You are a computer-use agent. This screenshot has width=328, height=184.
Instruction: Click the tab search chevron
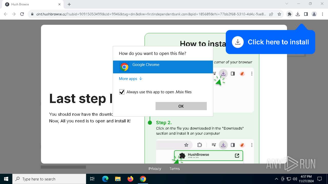(x=287, y=4)
